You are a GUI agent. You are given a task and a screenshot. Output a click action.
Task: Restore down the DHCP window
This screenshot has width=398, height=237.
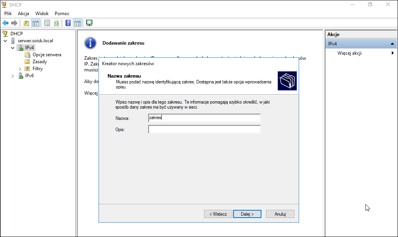point(370,5)
